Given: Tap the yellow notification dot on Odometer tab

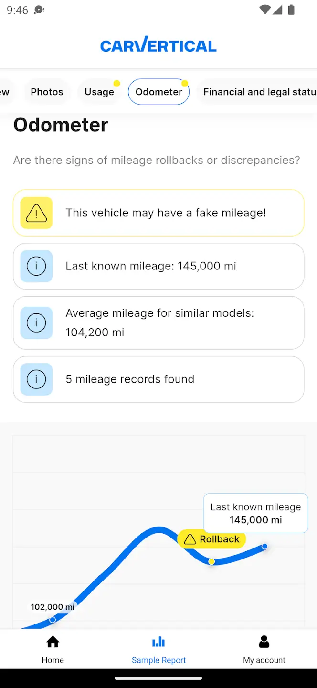Looking at the screenshot, I should click(x=185, y=82).
